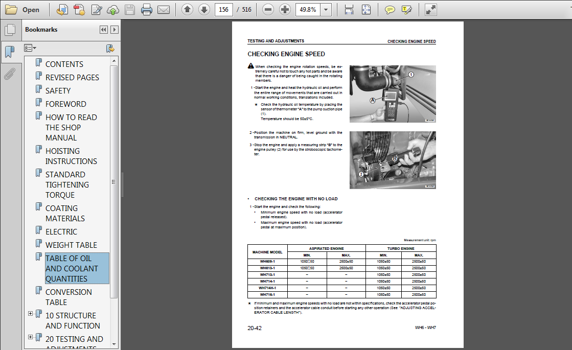Click the Zoom out minus button
The height and width of the screenshot is (350, 572).
tap(268, 10)
